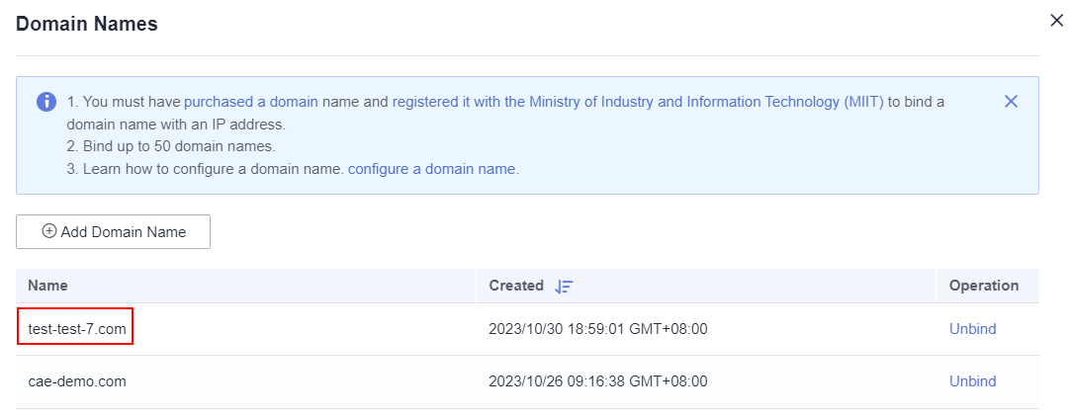Click the "Bind up to 50 domain names" note
The height and width of the screenshot is (418, 1070).
click(x=170, y=147)
